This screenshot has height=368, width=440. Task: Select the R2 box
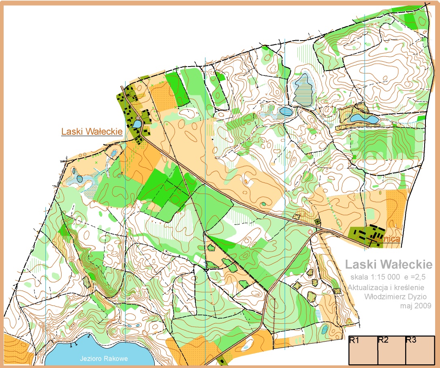391,351
